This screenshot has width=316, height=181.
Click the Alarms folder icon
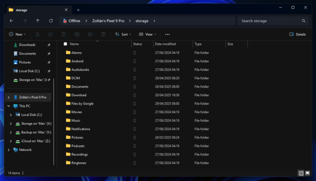tap(68, 53)
